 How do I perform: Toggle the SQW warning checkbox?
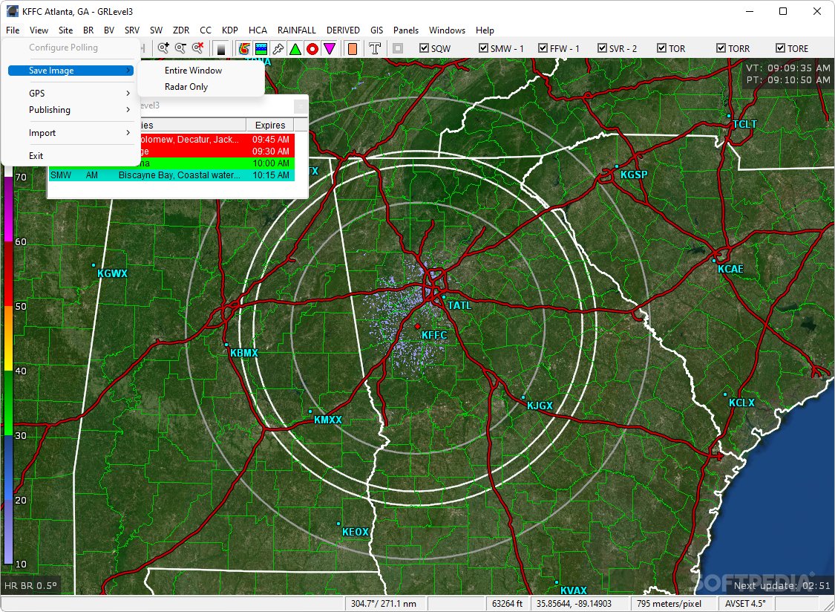click(x=424, y=48)
